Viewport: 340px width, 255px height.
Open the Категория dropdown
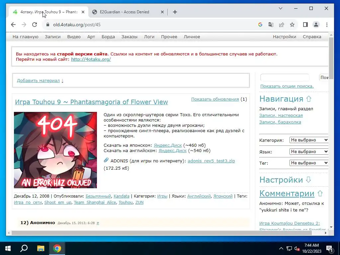click(x=309, y=140)
